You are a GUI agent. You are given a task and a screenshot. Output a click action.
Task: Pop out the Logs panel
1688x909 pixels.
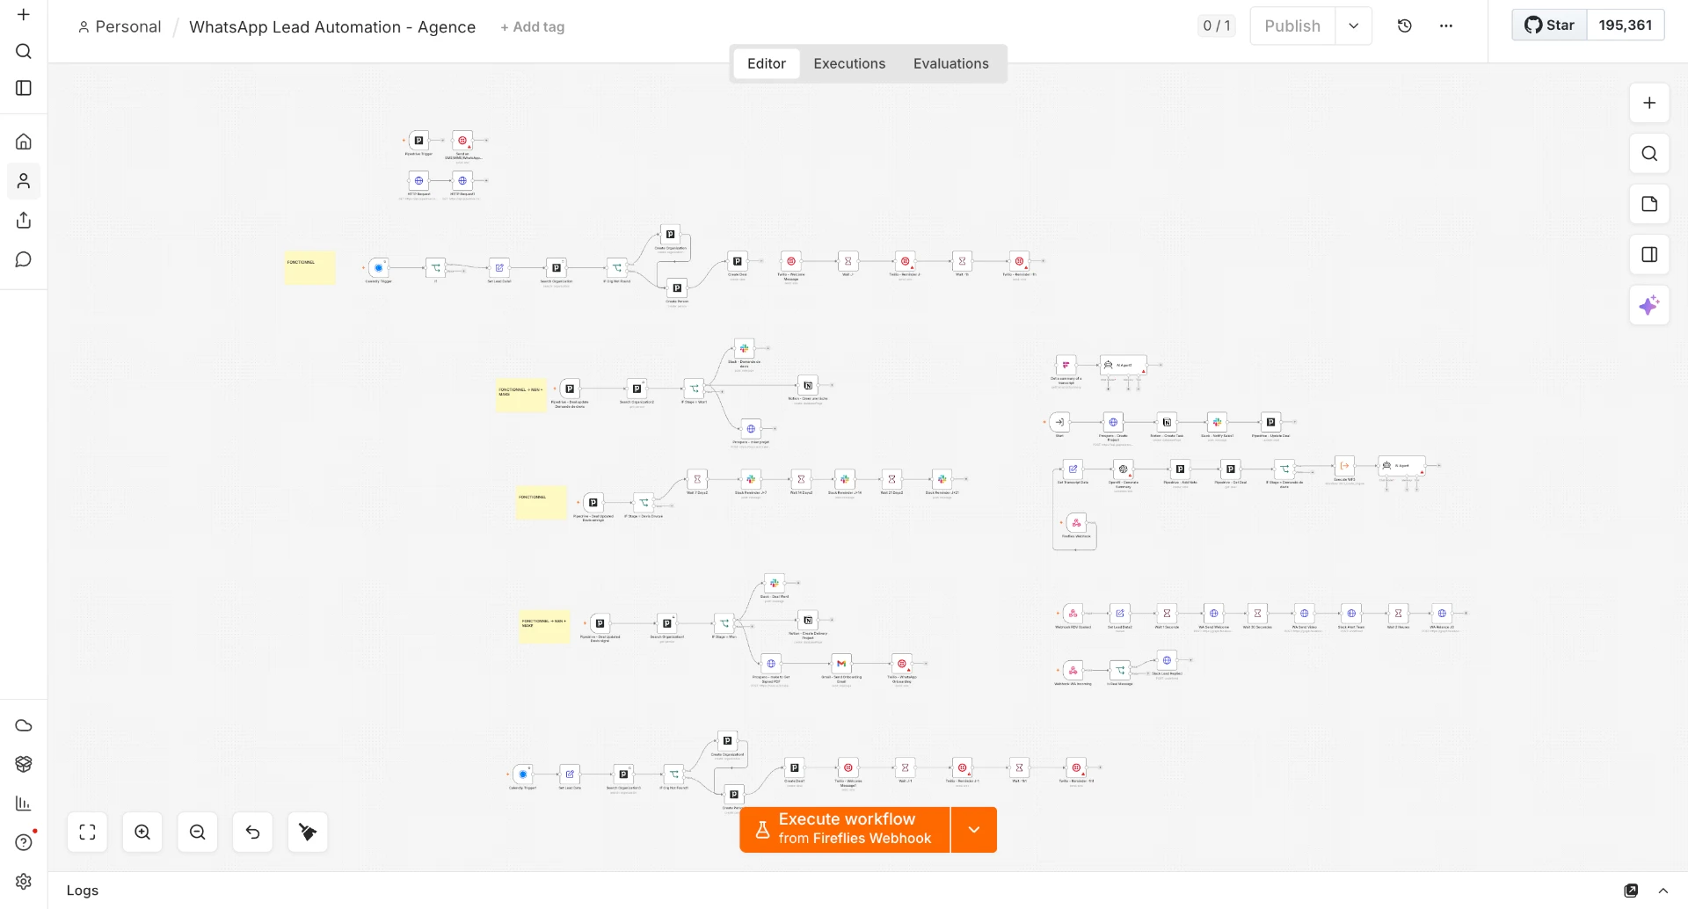1631,891
